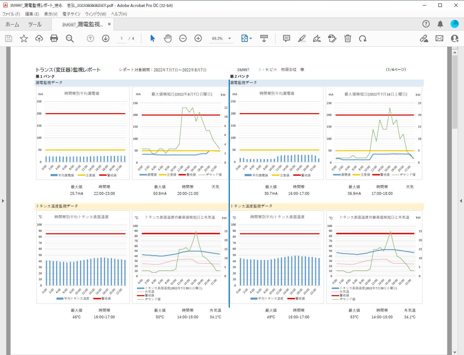Print the document with printer icon
Viewport: 464px width, 355px height.
54,38
